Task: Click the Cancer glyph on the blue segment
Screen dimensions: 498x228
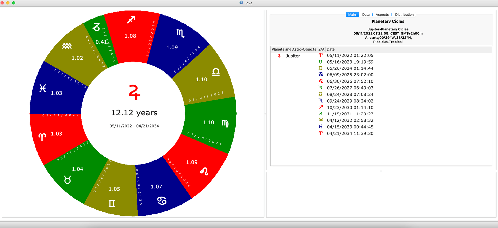Action: 162,201
